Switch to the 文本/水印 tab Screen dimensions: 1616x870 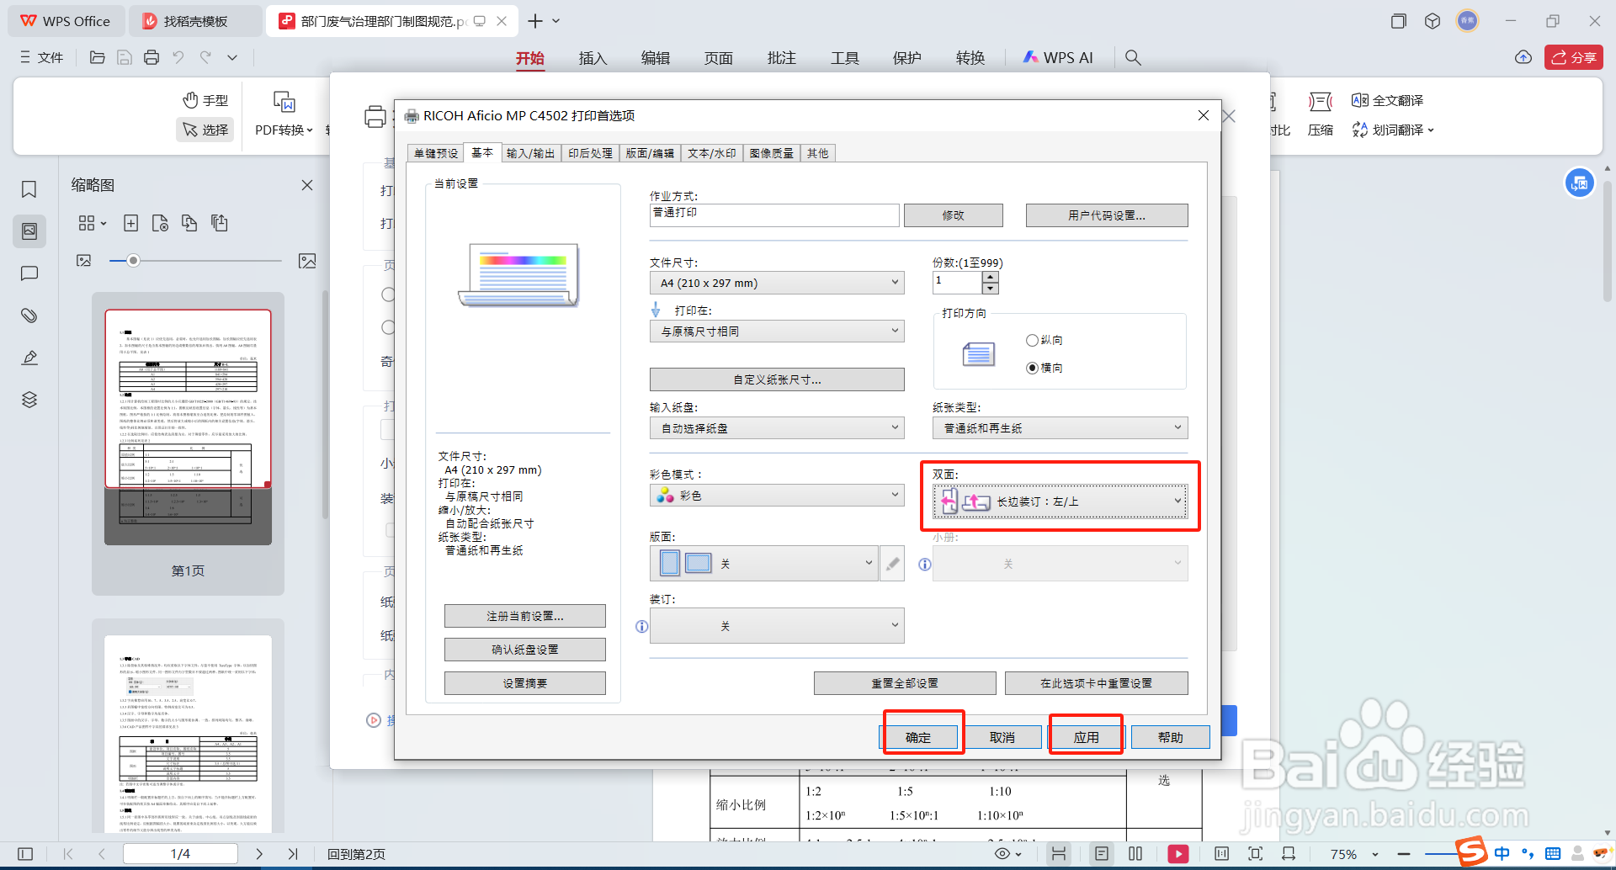(712, 153)
